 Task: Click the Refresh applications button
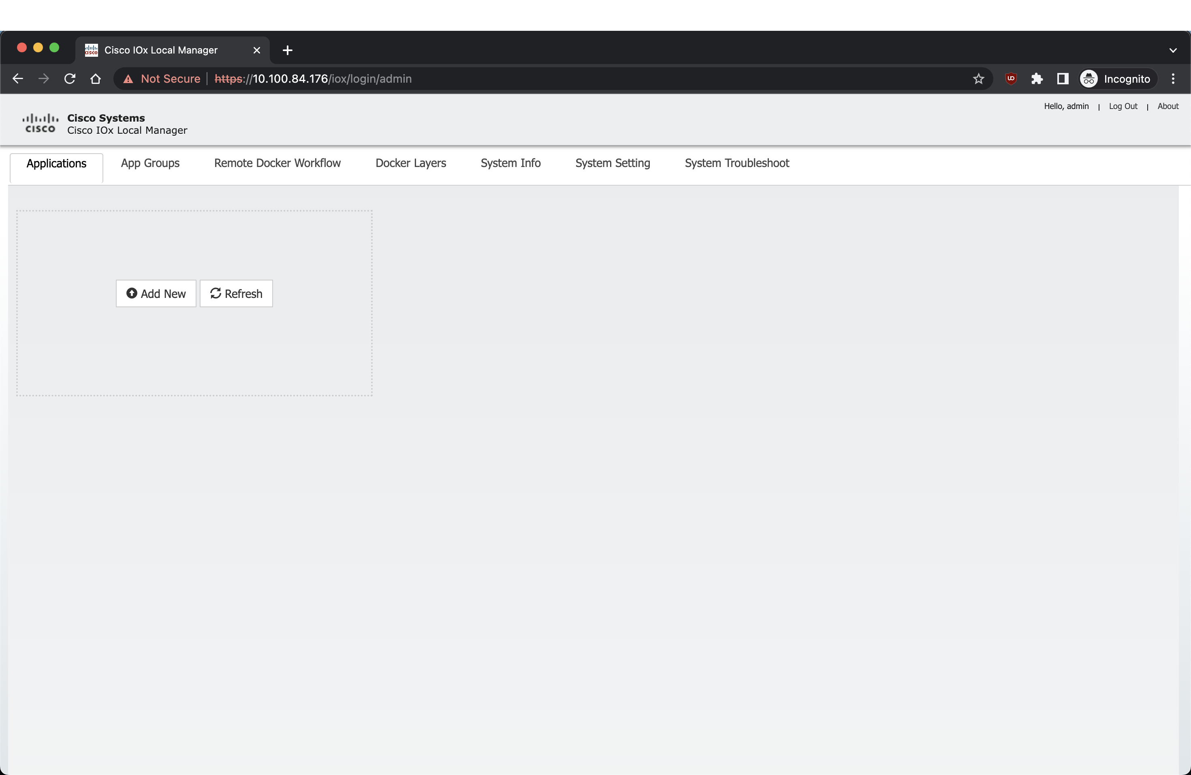[x=236, y=293]
